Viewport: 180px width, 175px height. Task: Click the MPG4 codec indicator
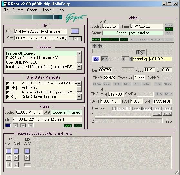(168, 29)
